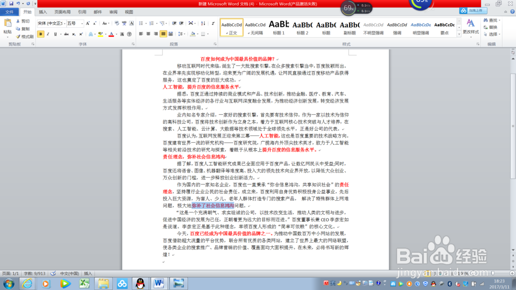Open QQ penguin in taskbar
Image resolution: width=516 pixels, height=290 pixels.
point(140,283)
